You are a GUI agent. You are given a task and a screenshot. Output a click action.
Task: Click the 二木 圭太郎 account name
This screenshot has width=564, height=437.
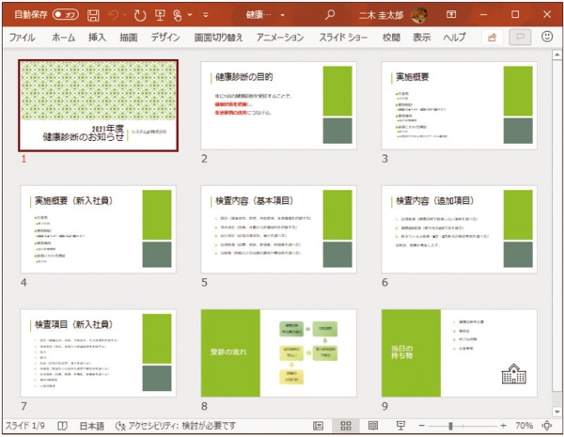[380, 15]
